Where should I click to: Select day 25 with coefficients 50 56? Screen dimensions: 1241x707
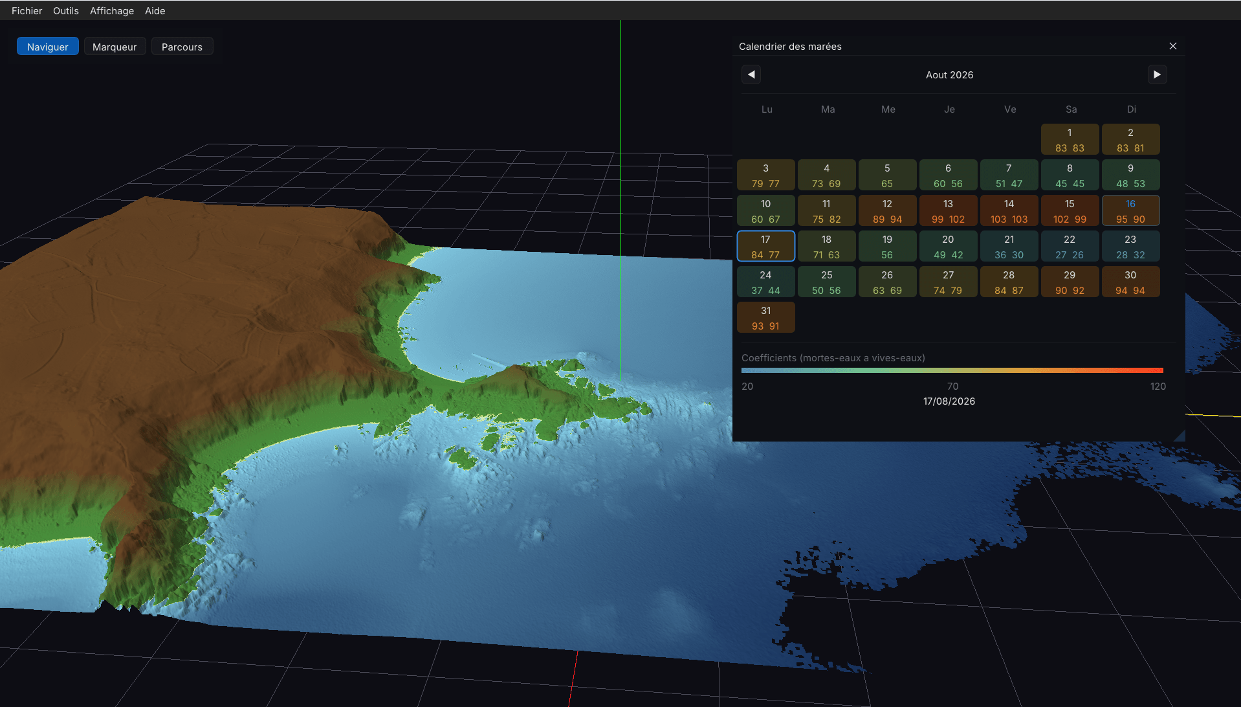tap(826, 282)
